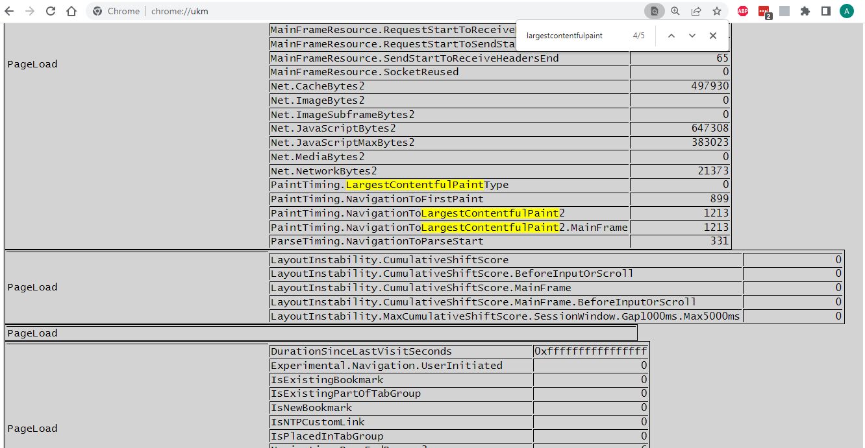Reload the chrome://ukm page

pyautogui.click(x=51, y=11)
